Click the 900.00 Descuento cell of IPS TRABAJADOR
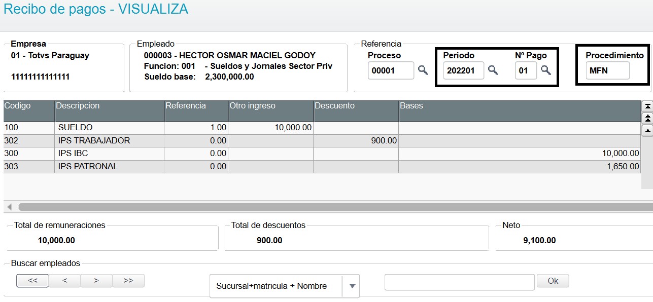This screenshot has height=302, width=653. [x=356, y=141]
